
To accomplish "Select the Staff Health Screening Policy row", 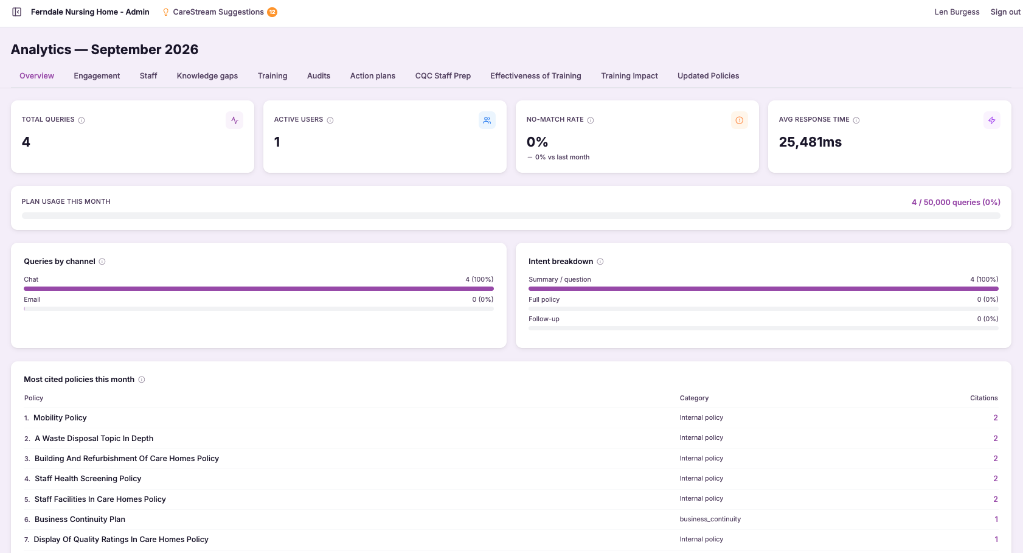I will pyautogui.click(x=511, y=479).
